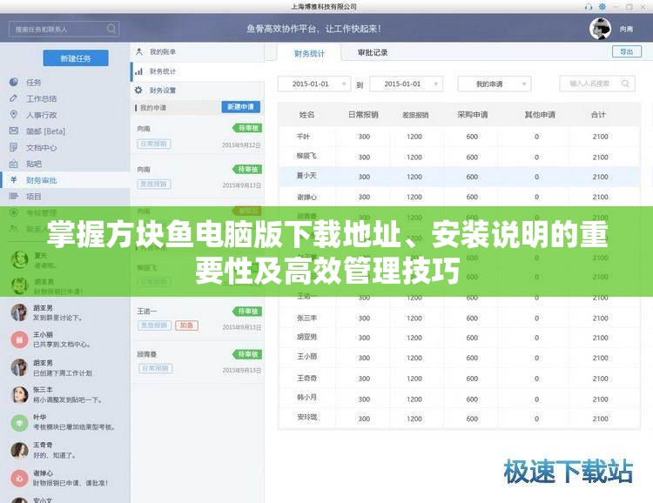
Task: Click the 搜索任务和联系人 search field
Action: pyautogui.click(x=64, y=29)
